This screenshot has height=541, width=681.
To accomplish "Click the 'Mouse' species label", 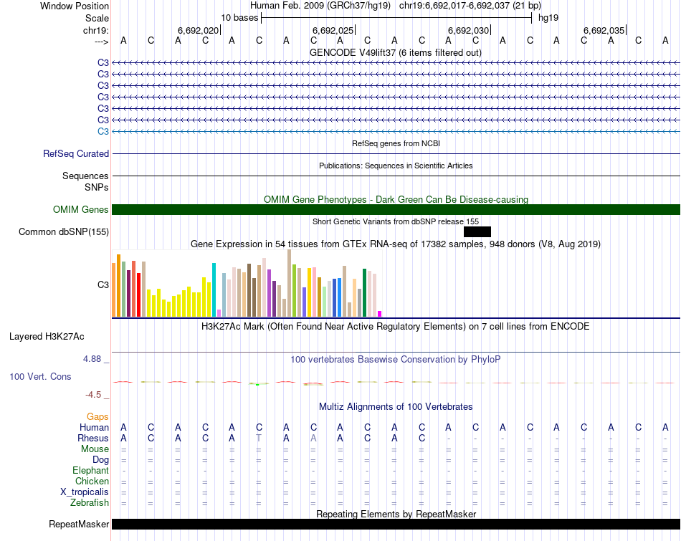I will (95, 449).
